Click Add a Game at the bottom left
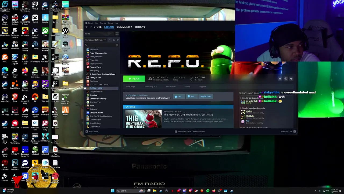This screenshot has height=194, width=344. (x=92, y=131)
